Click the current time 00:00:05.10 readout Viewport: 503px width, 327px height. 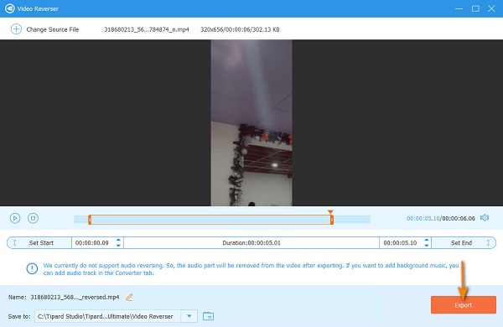[x=423, y=218]
